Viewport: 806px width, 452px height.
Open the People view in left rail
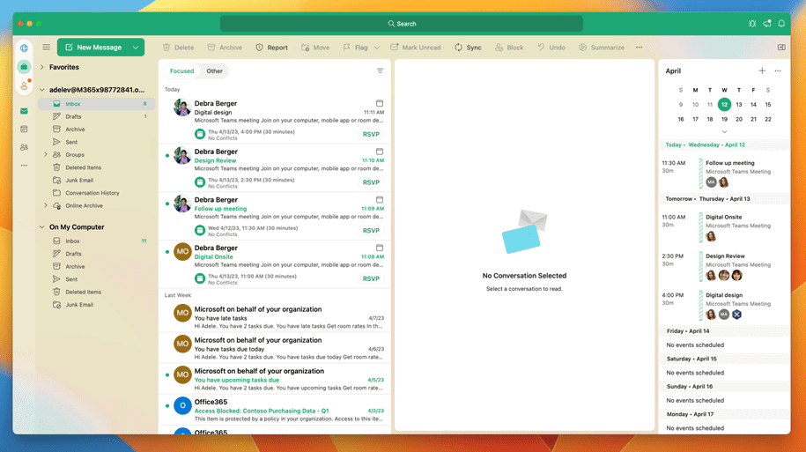coord(24,147)
